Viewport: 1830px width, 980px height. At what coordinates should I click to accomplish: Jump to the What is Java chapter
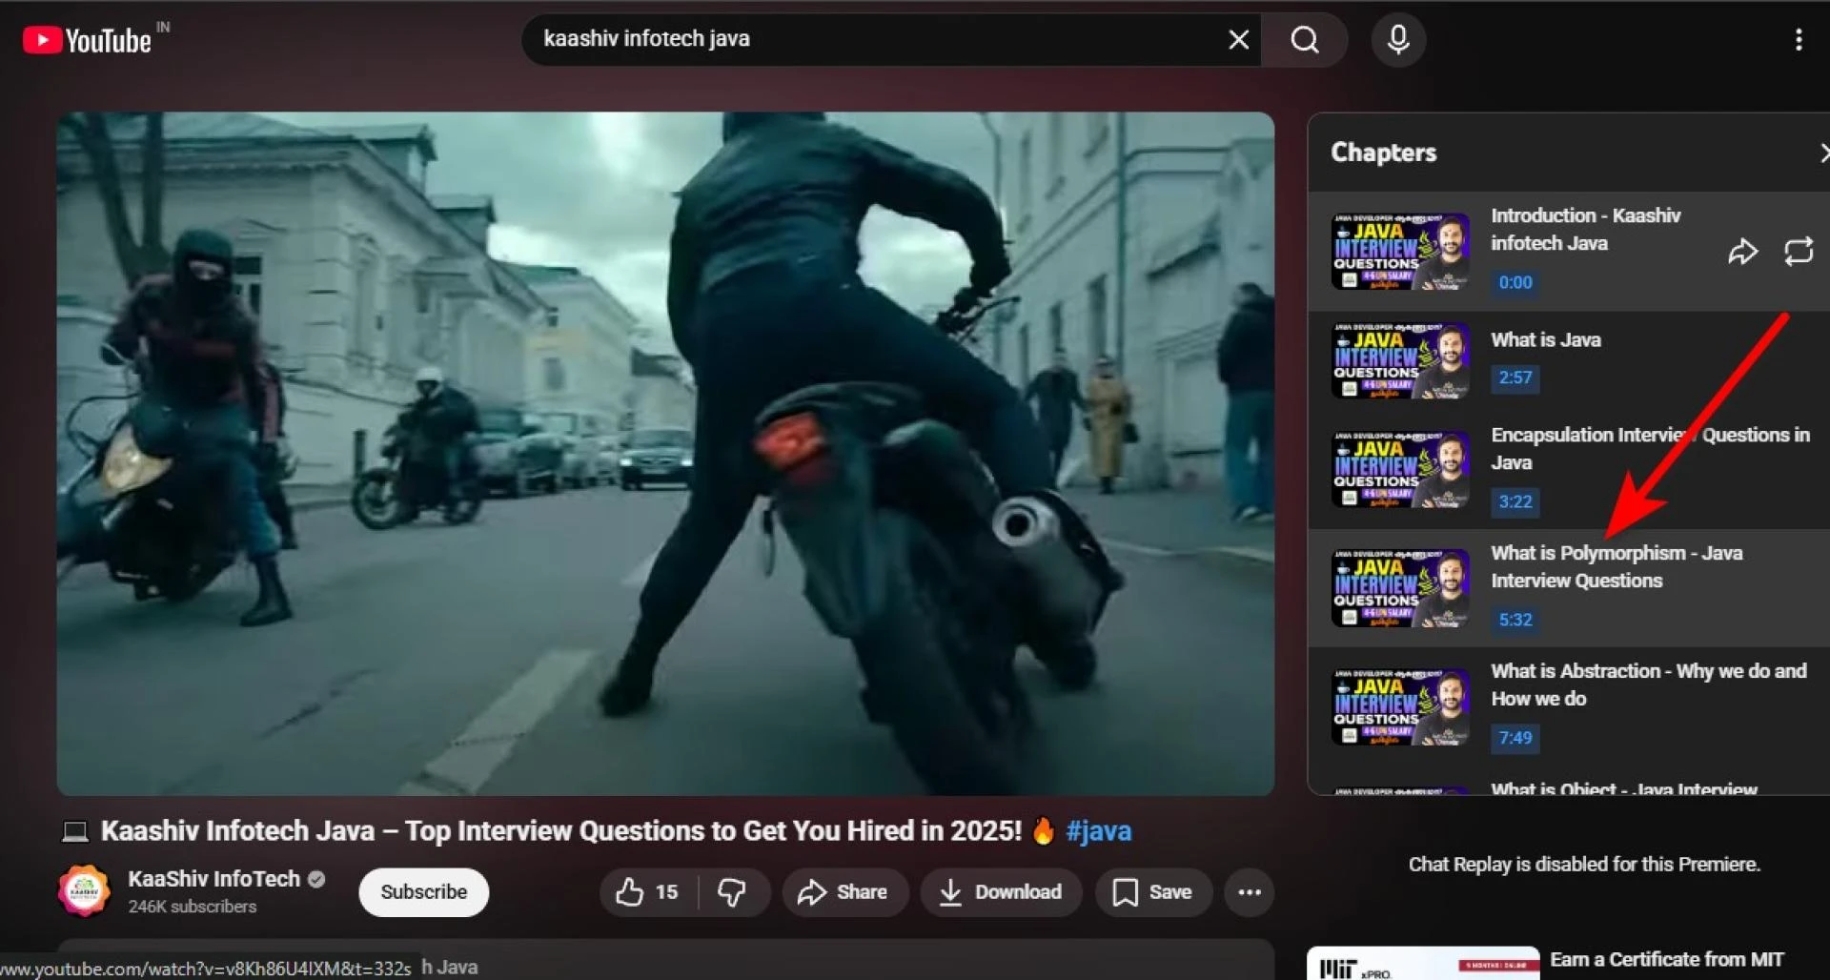(x=1545, y=340)
